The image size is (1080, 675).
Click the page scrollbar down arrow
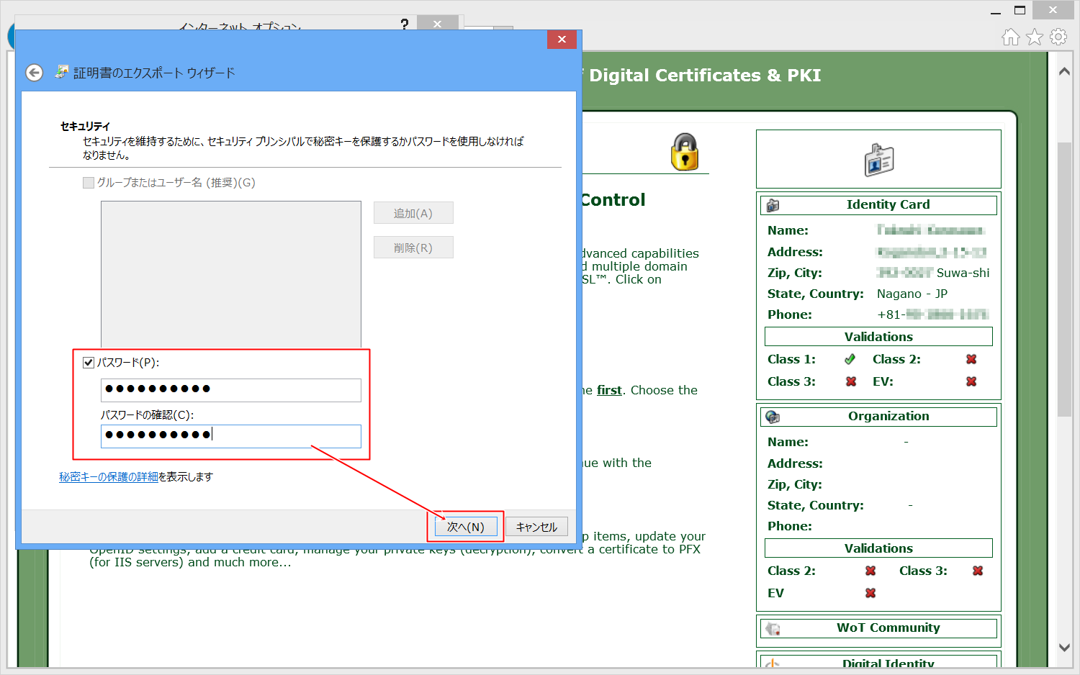[x=1064, y=647]
